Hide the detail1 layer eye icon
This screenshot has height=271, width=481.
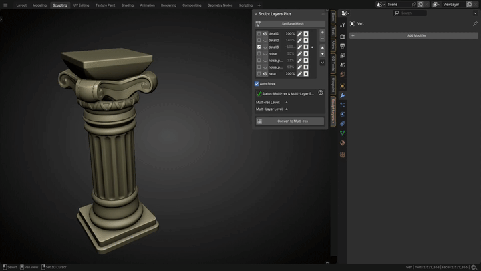pos(265,34)
